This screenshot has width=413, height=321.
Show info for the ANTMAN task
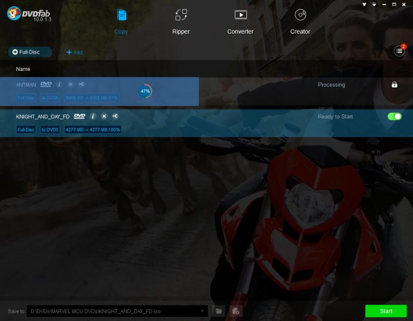(59, 84)
